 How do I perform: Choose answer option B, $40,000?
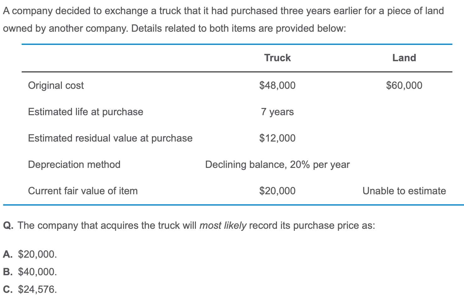tap(30, 272)
